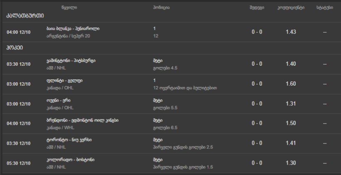Click the 1.43 odds value

pos(291,32)
